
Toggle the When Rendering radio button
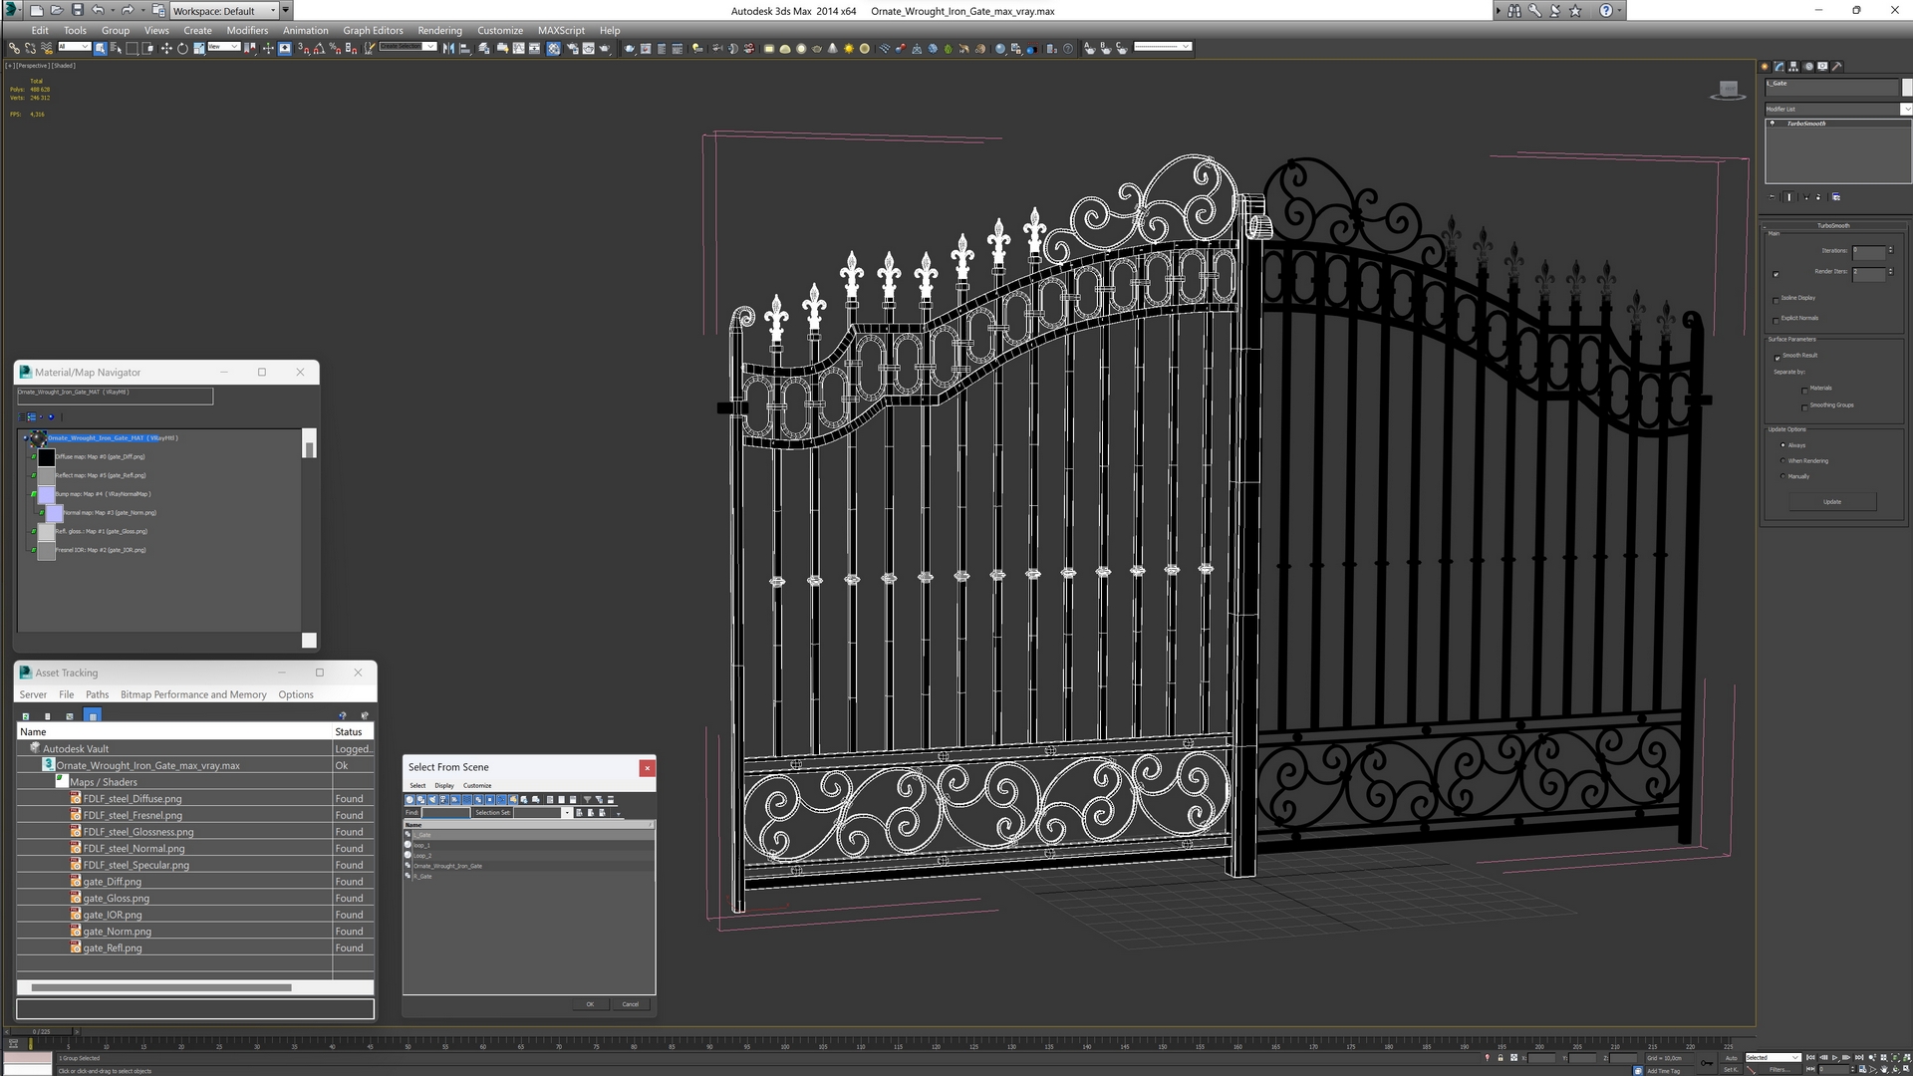[1782, 461]
